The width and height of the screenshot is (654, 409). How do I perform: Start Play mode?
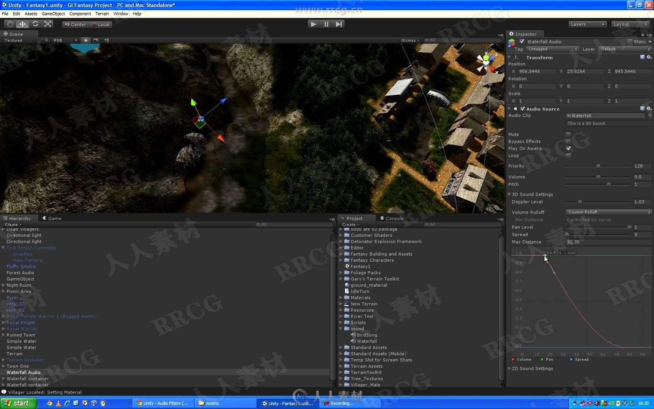pyautogui.click(x=313, y=24)
